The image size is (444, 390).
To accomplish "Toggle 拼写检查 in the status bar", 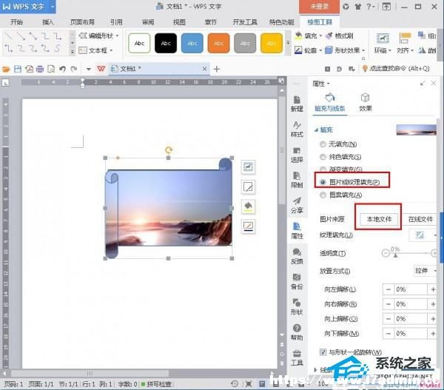I will point(156,384).
